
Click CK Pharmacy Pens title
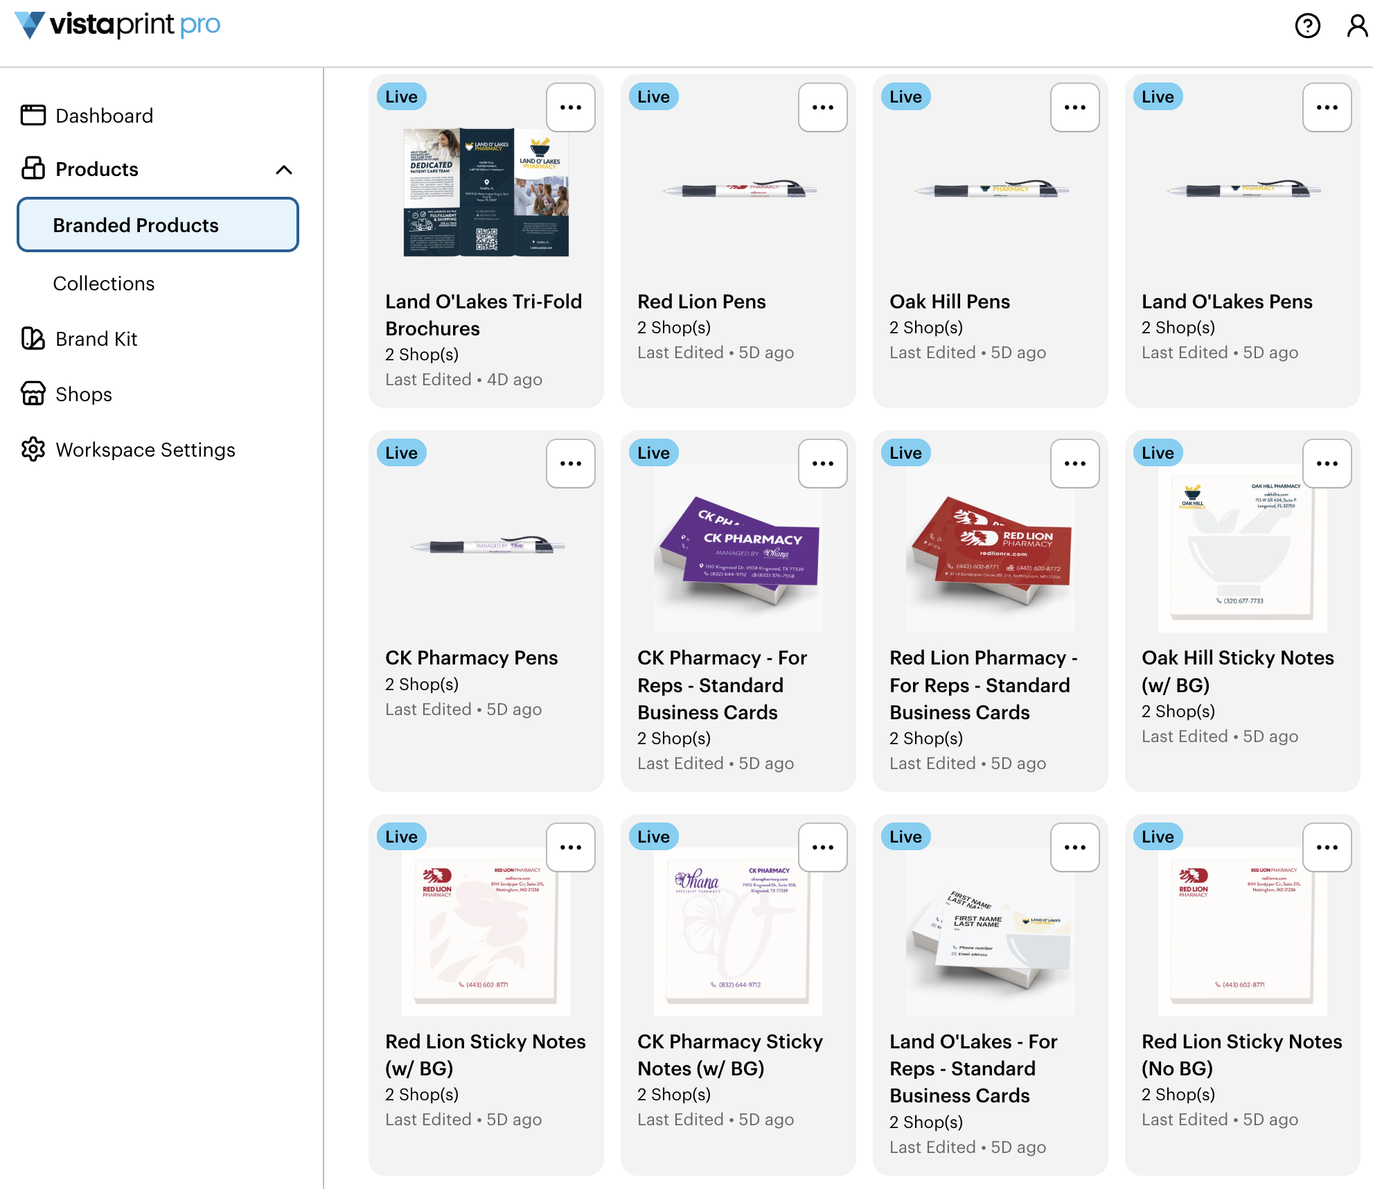471,658
